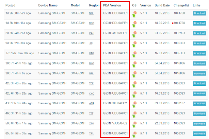Click the Lollipop OS icon in the TTT row
The image size is (209, 139).
[x=135, y=114]
